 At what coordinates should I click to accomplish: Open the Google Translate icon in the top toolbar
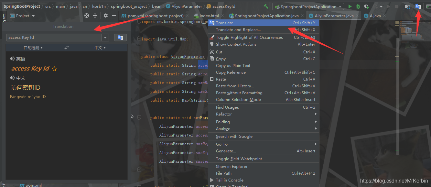click(418, 6)
